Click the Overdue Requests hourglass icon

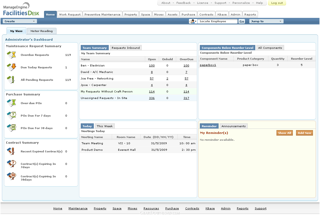point(11,55)
